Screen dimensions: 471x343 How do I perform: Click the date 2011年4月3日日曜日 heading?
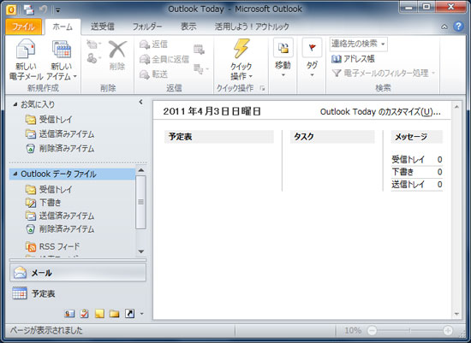[x=212, y=112]
